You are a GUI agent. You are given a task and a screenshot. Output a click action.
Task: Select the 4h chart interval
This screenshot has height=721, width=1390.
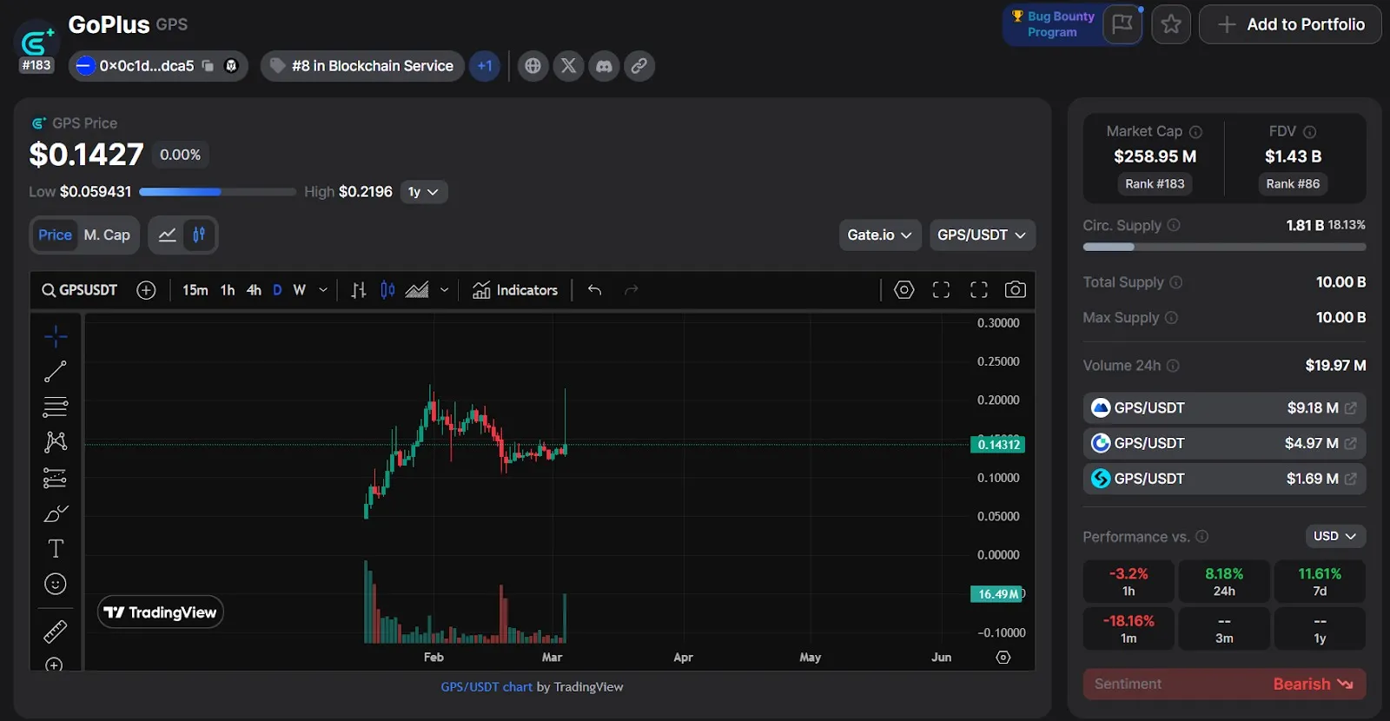pyautogui.click(x=254, y=290)
